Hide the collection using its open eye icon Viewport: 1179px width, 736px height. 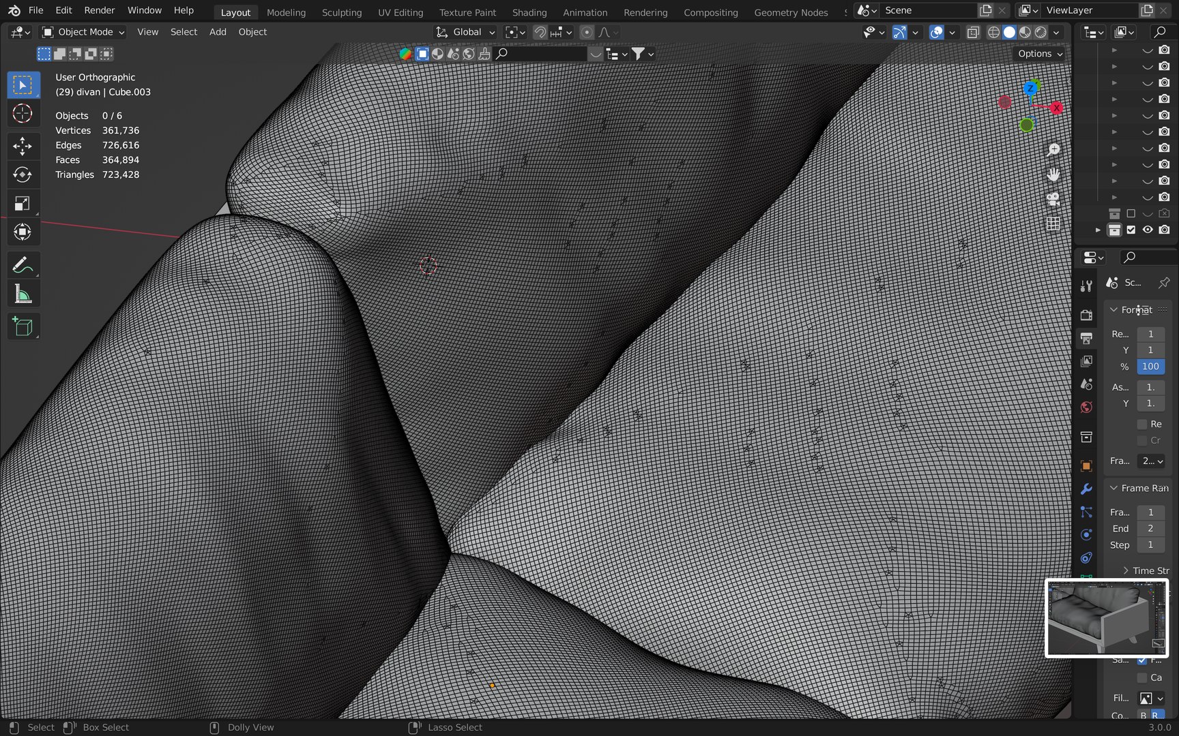(x=1148, y=230)
